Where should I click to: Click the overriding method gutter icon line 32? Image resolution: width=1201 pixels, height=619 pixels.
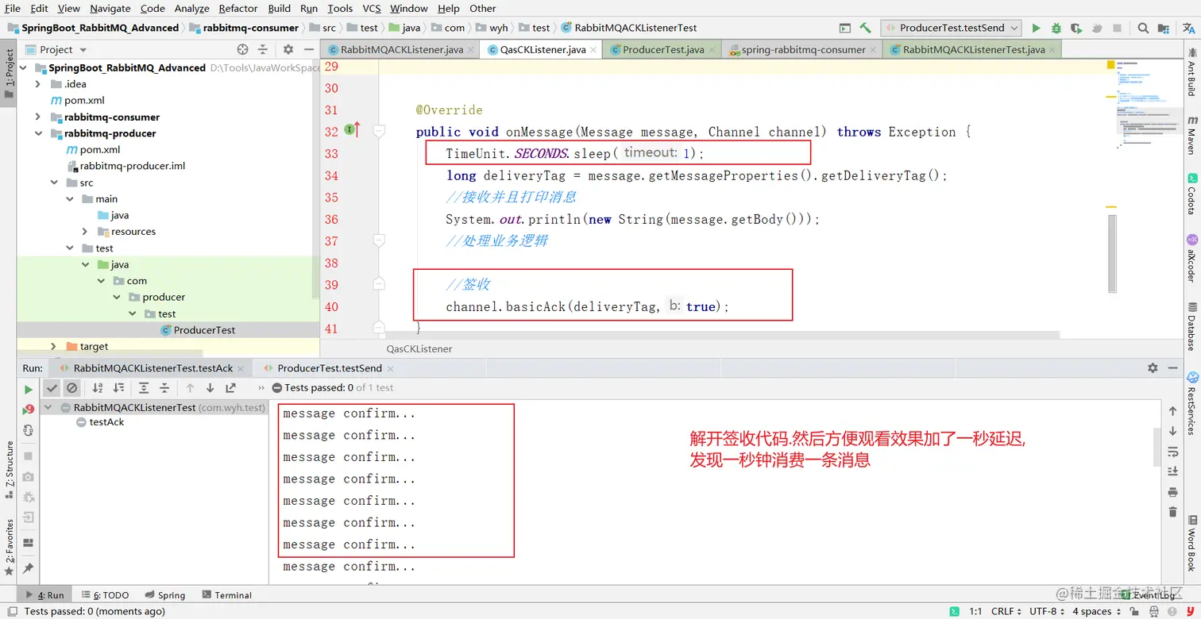pyautogui.click(x=353, y=130)
